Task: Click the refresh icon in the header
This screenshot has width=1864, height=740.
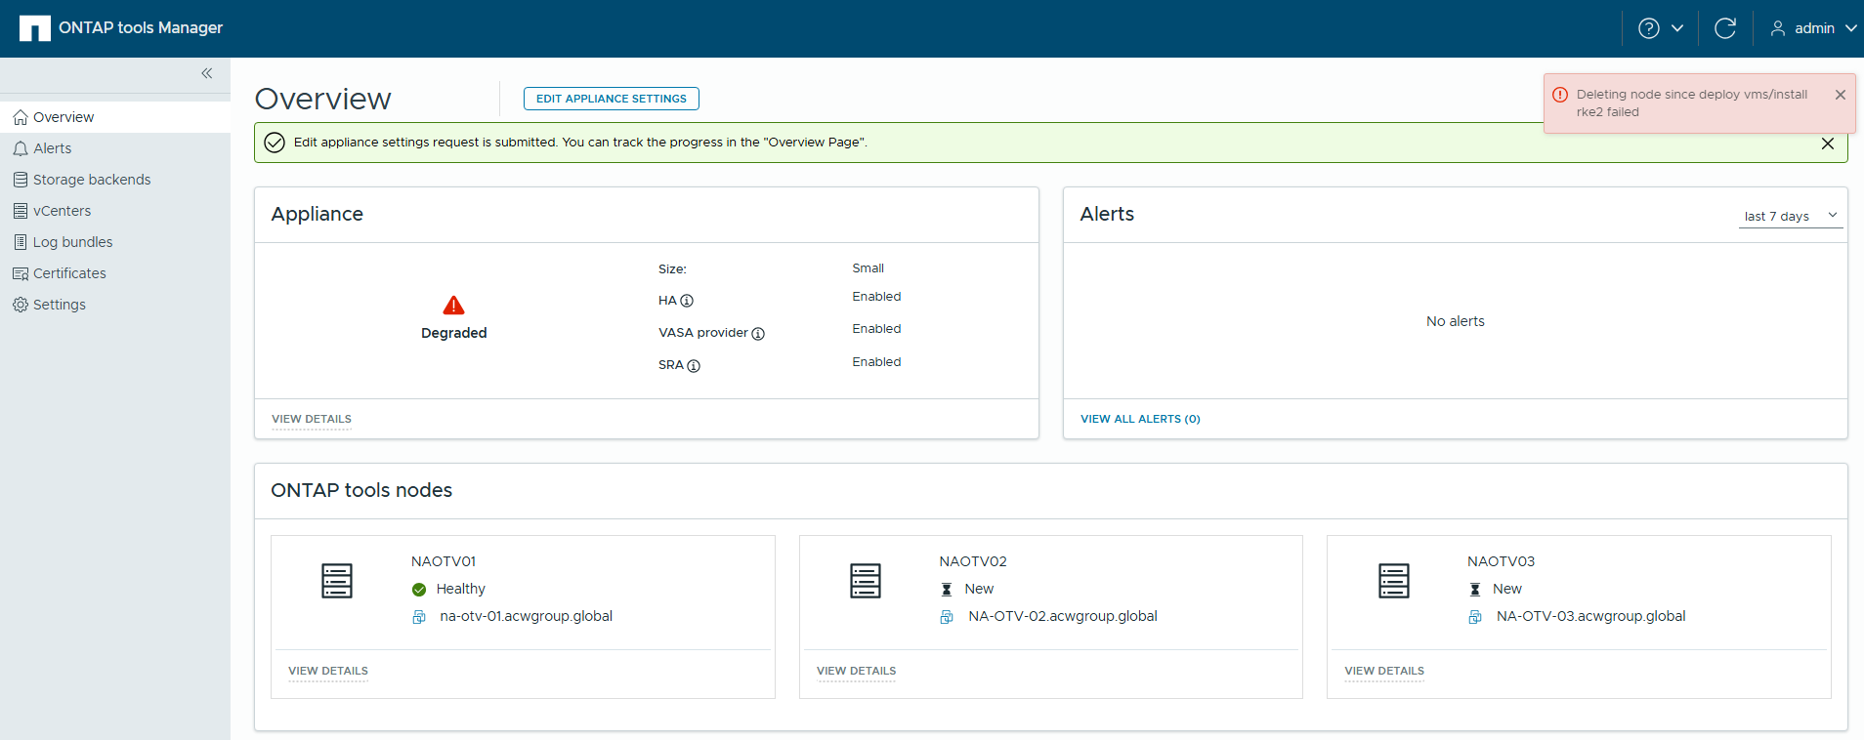Action: [x=1725, y=28]
